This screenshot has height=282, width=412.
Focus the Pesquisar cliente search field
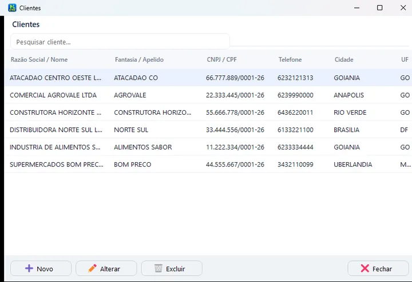[120, 42]
